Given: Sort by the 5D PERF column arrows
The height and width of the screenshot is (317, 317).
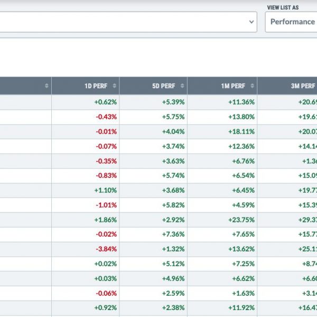Looking at the screenshot, I should [182, 86].
